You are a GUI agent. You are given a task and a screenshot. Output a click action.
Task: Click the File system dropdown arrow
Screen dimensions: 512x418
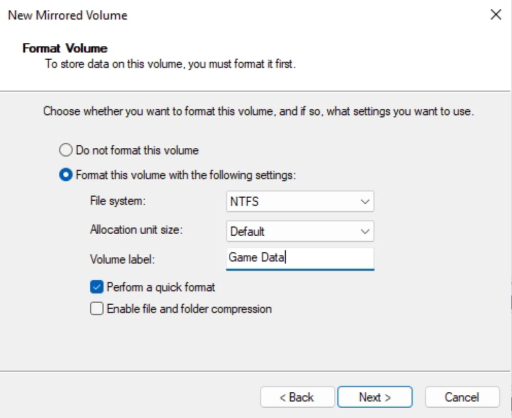365,201
